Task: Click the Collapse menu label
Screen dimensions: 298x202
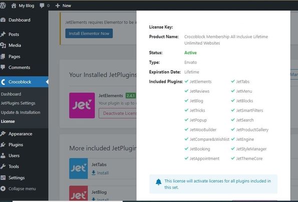Action: click(x=22, y=188)
